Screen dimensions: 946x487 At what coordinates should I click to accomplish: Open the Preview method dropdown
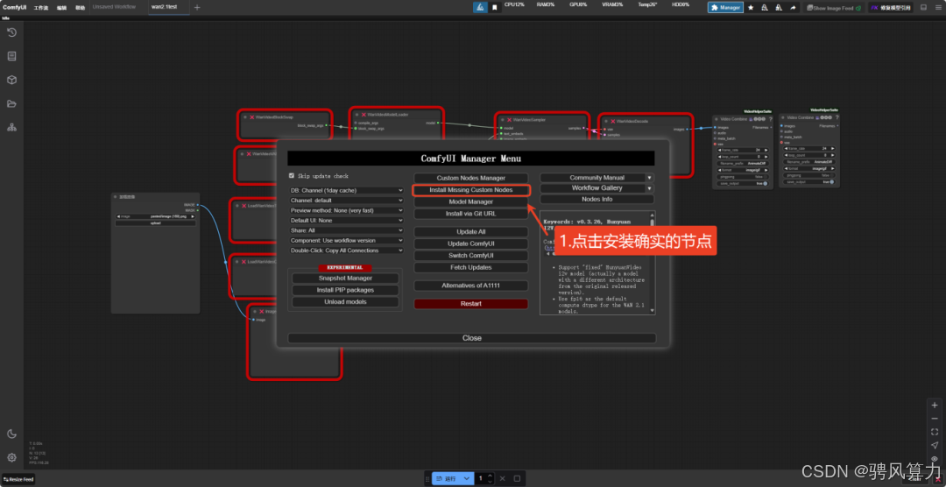346,210
